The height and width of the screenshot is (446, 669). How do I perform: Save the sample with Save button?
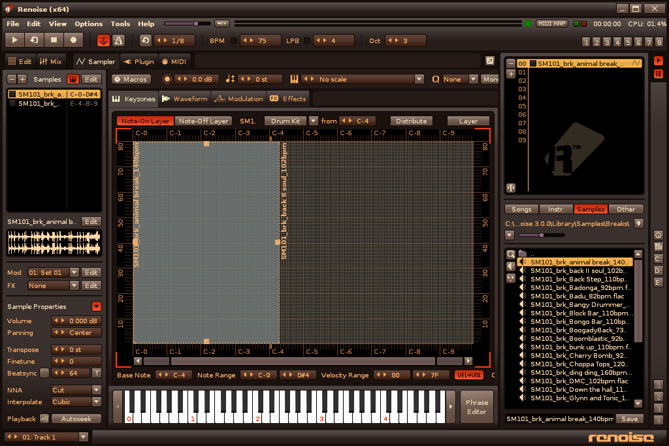click(629, 419)
